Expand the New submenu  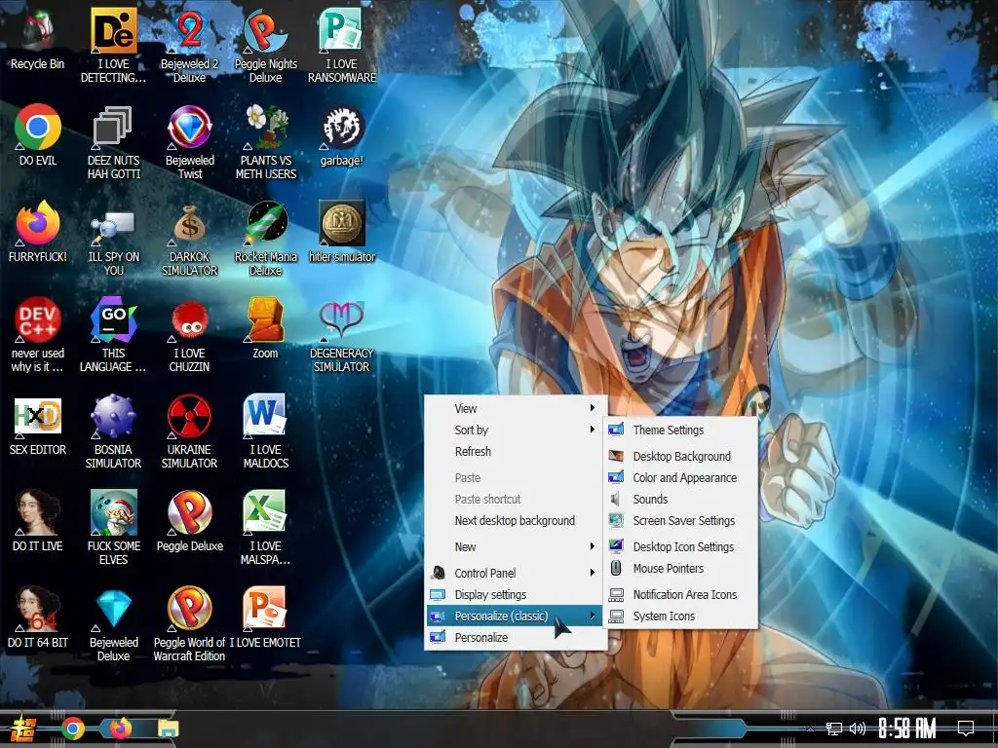point(516,547)
